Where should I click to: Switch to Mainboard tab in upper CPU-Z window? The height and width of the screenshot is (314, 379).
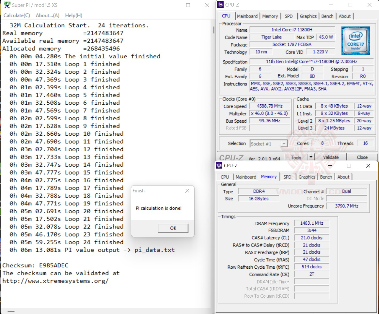tap(247, 16)
